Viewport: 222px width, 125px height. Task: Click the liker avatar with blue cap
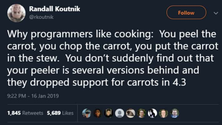point(87,113)
